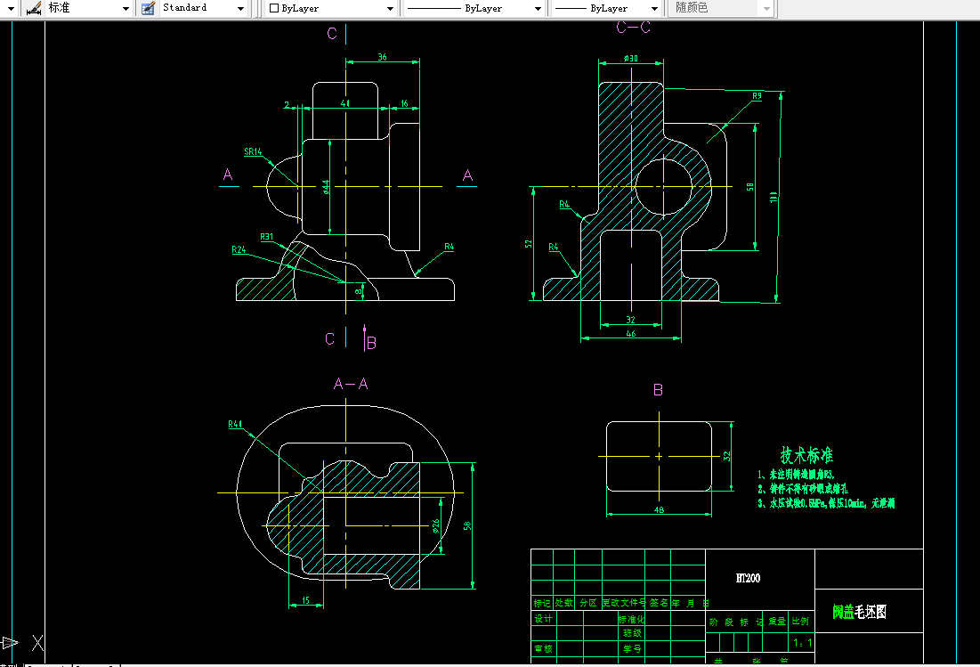Select the 重量 title block cell
Screen dimensions: 980x667
pos(777,621)
